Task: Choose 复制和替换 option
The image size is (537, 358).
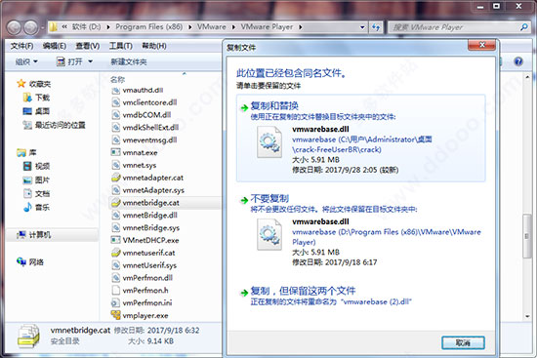Action: coord(360,138)
